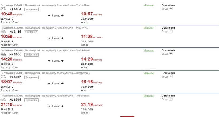Open the Маршрут link for train 6114

coord(149,28)
